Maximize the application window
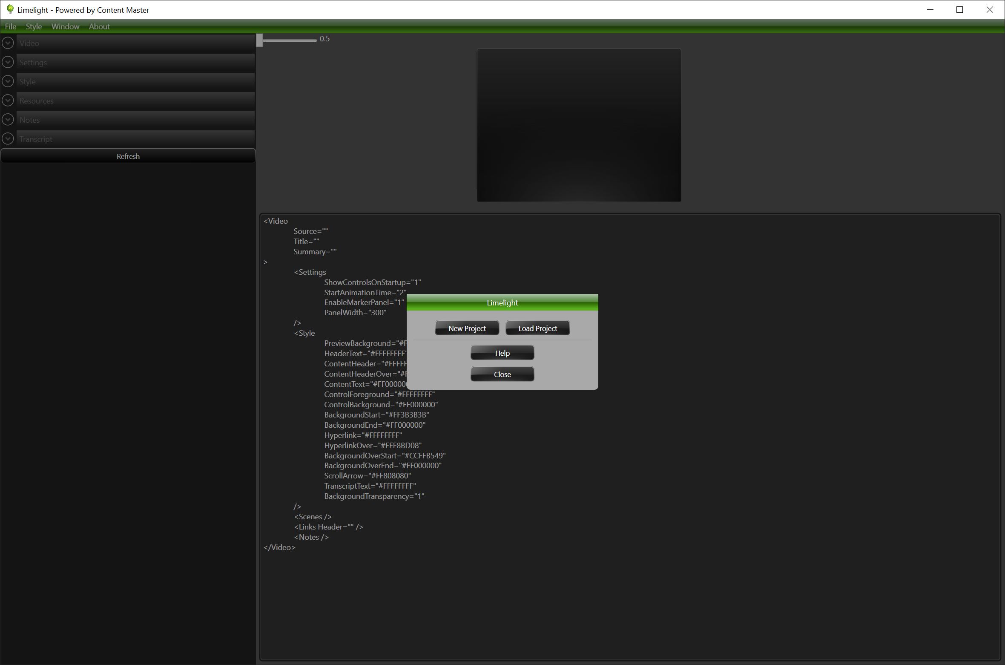This screenshot has height=665, width=1005. click(x=959, y=10)
